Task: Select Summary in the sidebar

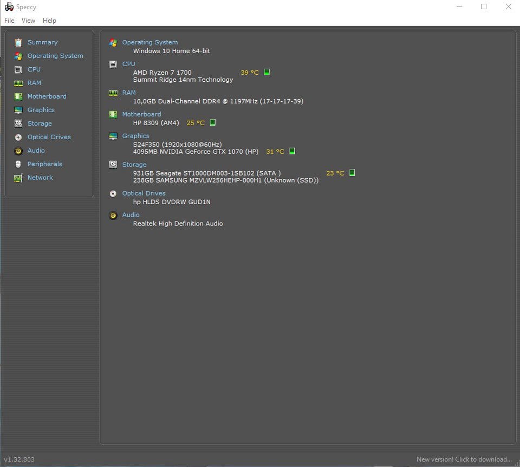Action: pyautogui.click(x=42, y=42)
